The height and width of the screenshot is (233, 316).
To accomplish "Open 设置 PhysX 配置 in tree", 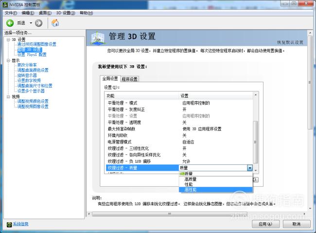I will 32,54.
